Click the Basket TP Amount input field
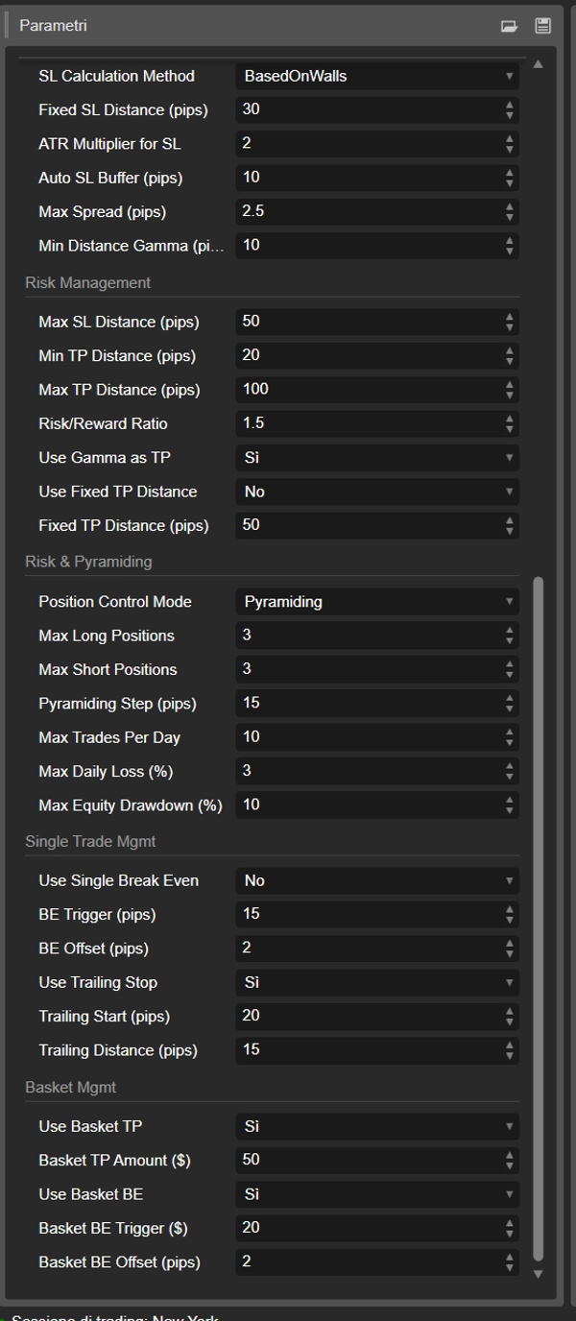 point(367,1160)
